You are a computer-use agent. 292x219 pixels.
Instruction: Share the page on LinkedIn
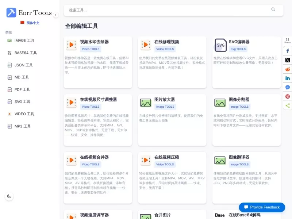point(288,78)
